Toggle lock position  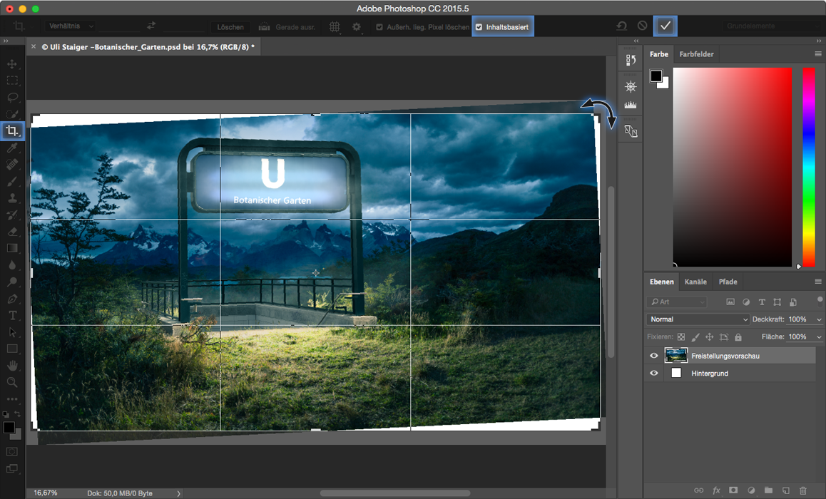click(x=710, y=337)
